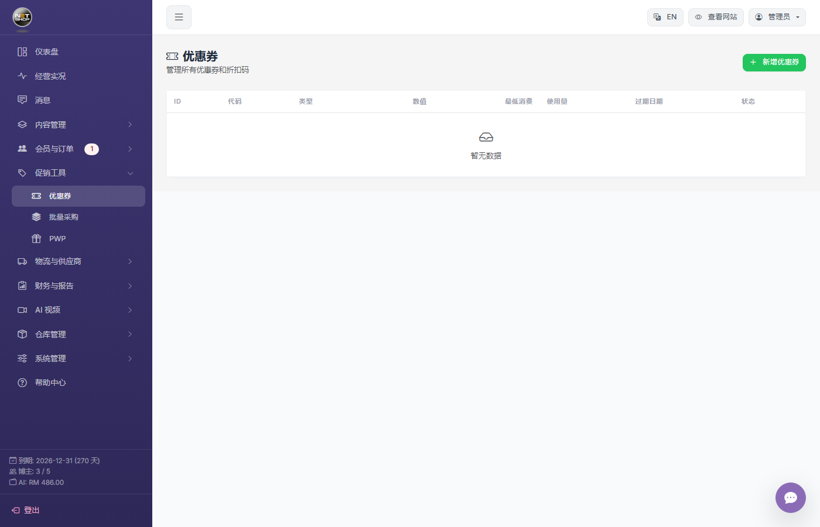Viewport: 820px width, 527px height.
Task: Click the 博主: 3 / 5 status
Action: pos(30,471)
